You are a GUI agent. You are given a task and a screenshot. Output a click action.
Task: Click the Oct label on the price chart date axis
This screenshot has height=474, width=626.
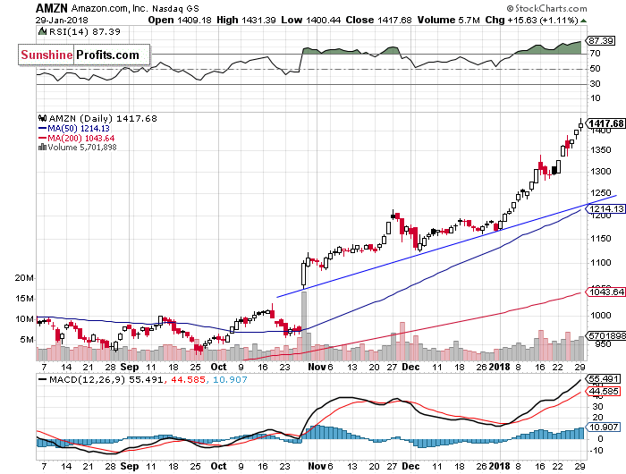coord(218,367)
